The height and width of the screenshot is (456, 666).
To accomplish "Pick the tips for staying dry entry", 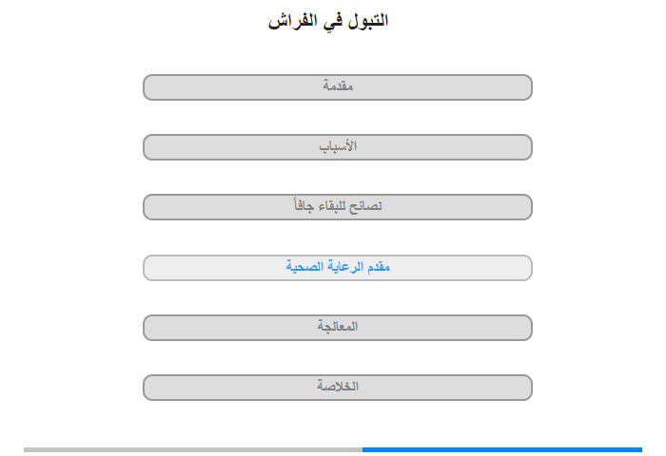I will coord(337,207).
